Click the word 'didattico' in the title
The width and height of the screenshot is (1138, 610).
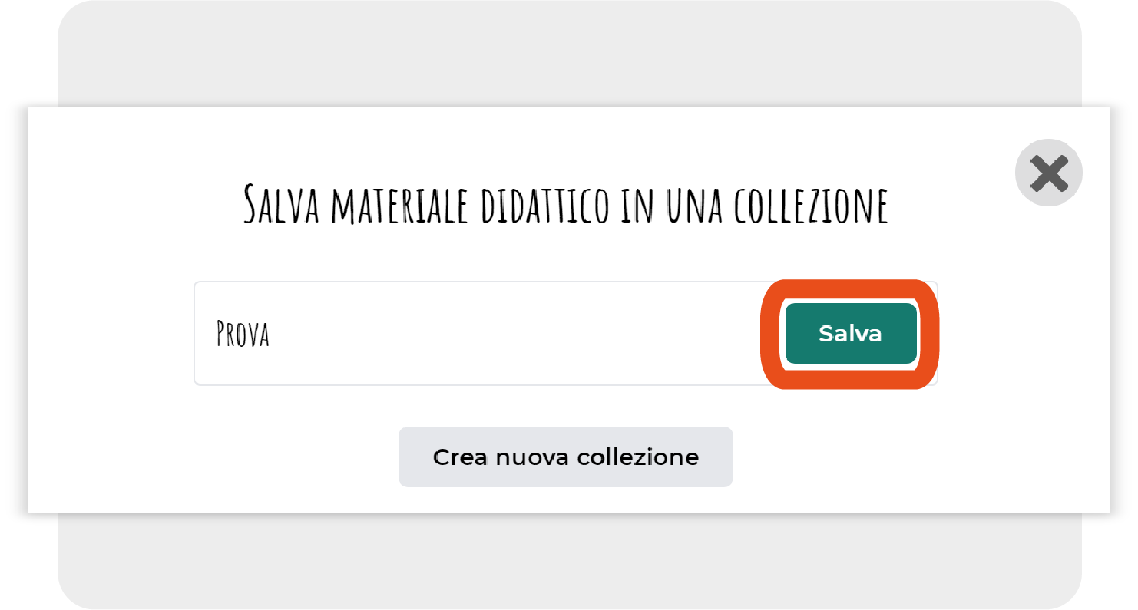click(540, 204)
